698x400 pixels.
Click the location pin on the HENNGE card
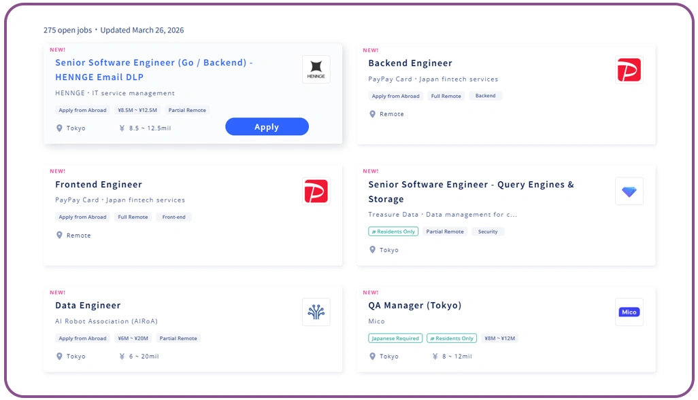(59, 128)
